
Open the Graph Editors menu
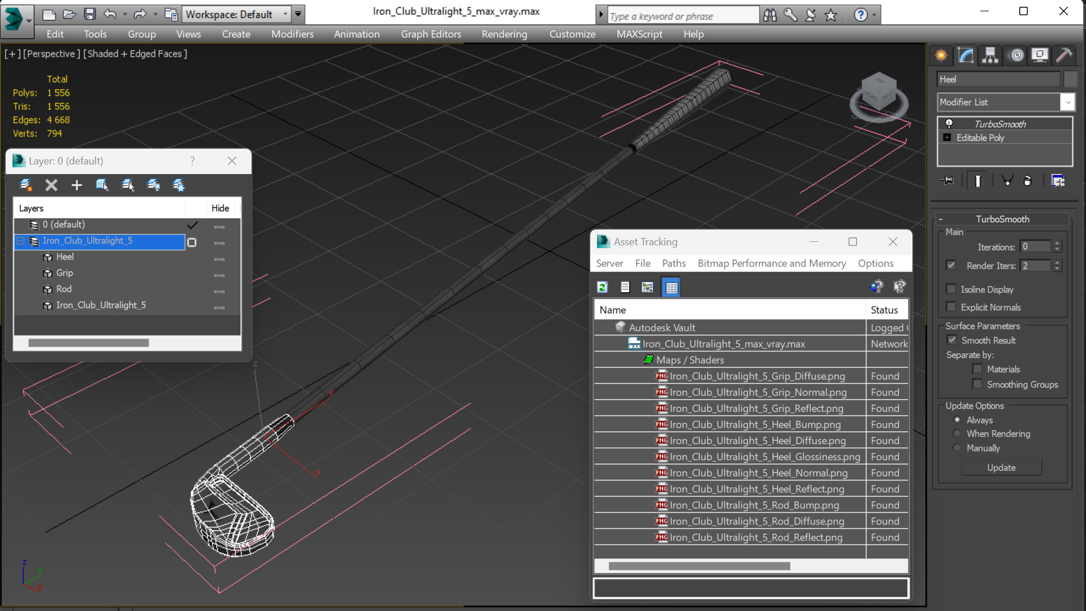[x=431, y=34]
